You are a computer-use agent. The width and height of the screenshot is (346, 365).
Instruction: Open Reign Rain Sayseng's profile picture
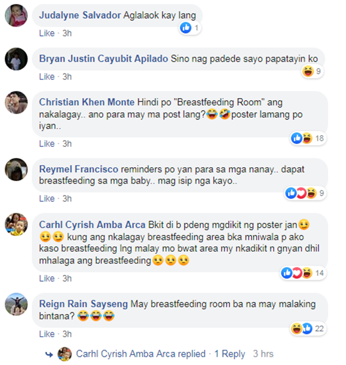click(x=16, y=304)
